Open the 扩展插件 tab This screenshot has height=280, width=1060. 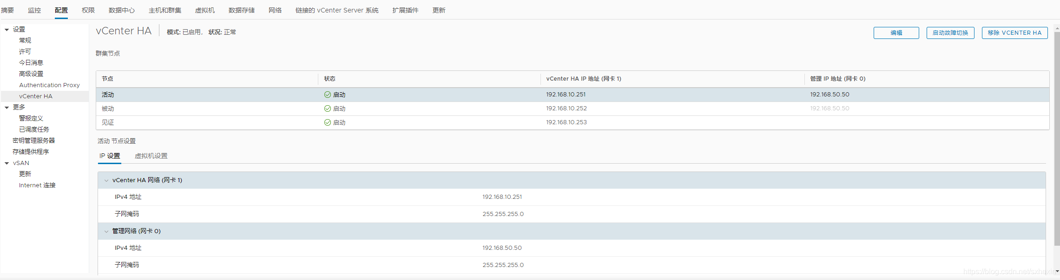click(405, 10)
